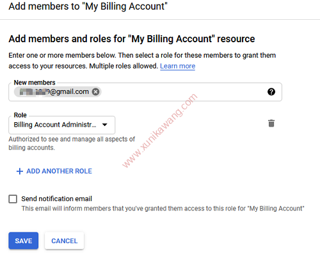Click the Authorized to see and manage description

click(72, 143)
